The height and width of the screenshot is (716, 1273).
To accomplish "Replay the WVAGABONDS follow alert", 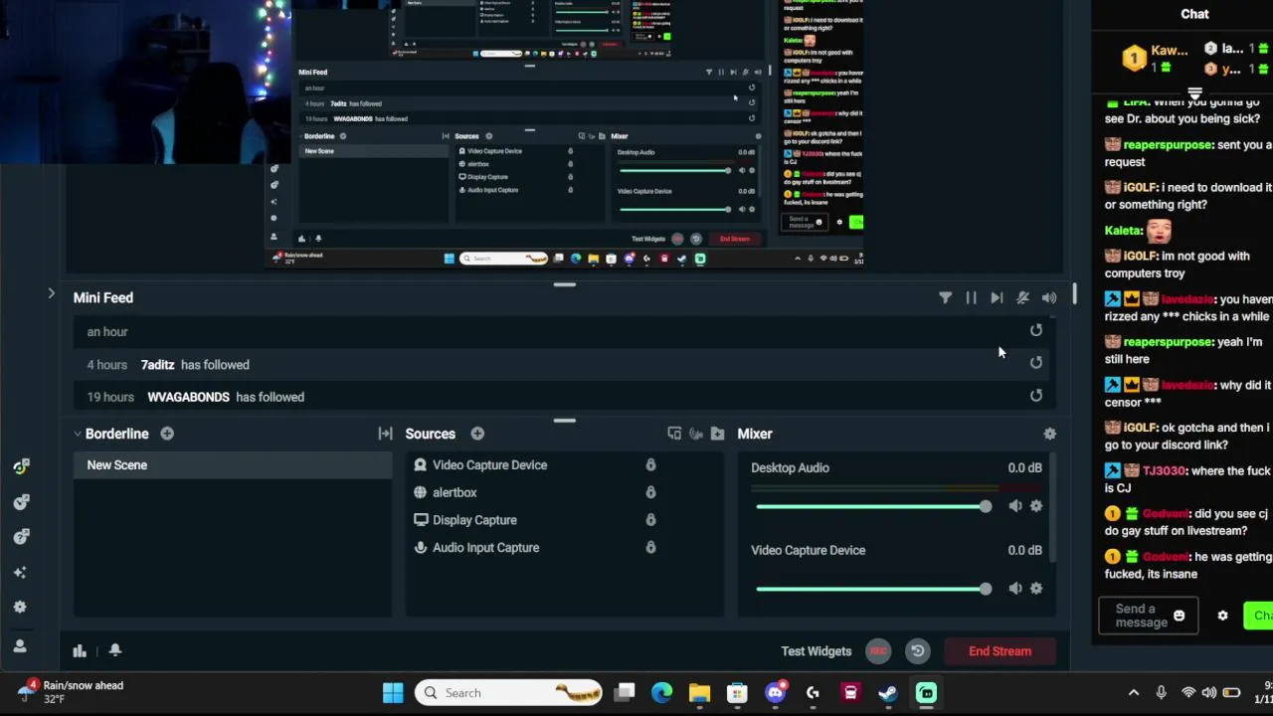I will [1036, 396].
